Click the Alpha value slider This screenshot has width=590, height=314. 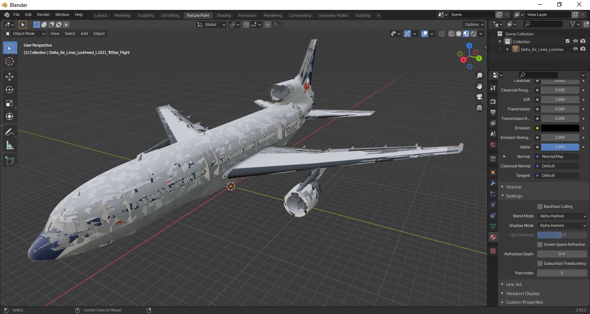tap(560, 147)
